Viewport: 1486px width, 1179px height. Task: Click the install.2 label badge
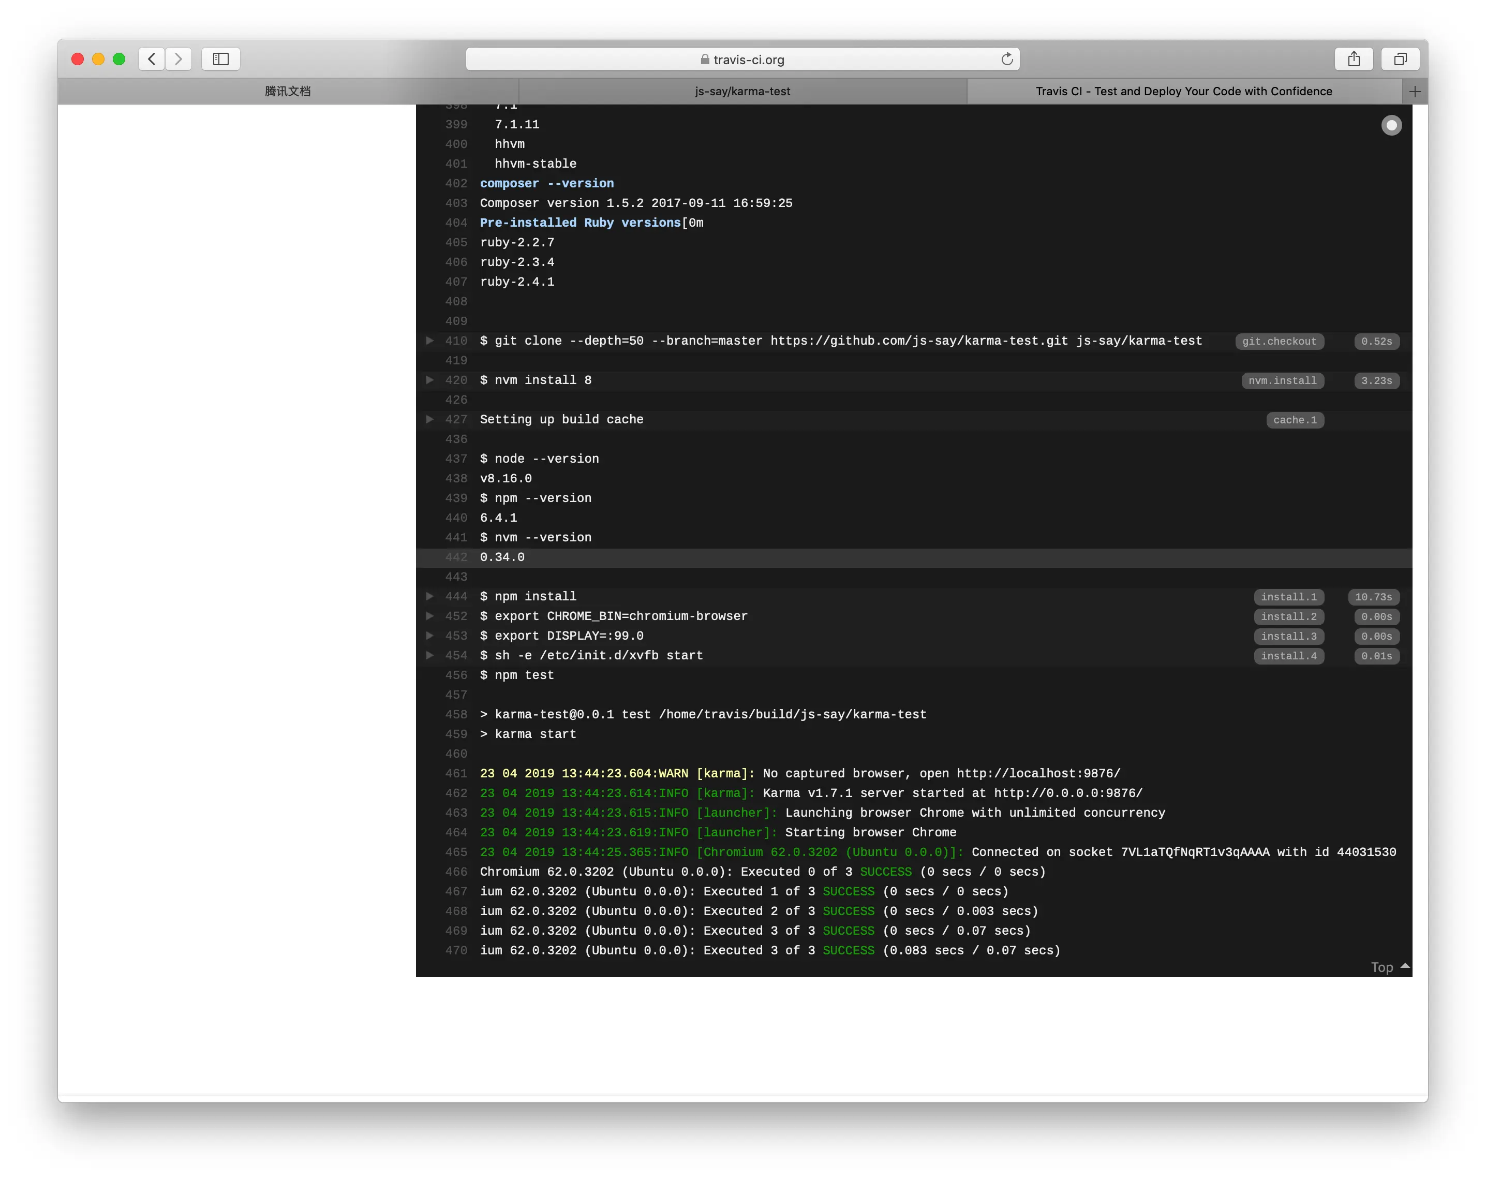[x=1288, y=616]
